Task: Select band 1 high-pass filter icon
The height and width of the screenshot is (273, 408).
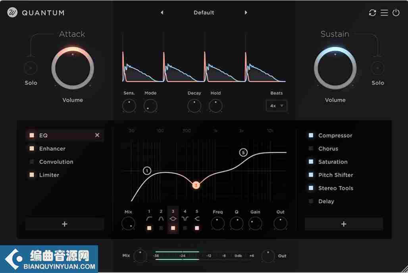Action: [x=149, y=219]
